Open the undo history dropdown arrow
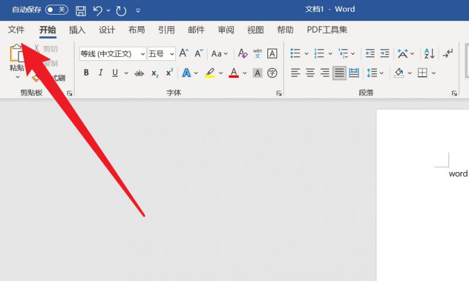This screenshot has height=281, width=469. pyautogui.click(x=108, y=11)
